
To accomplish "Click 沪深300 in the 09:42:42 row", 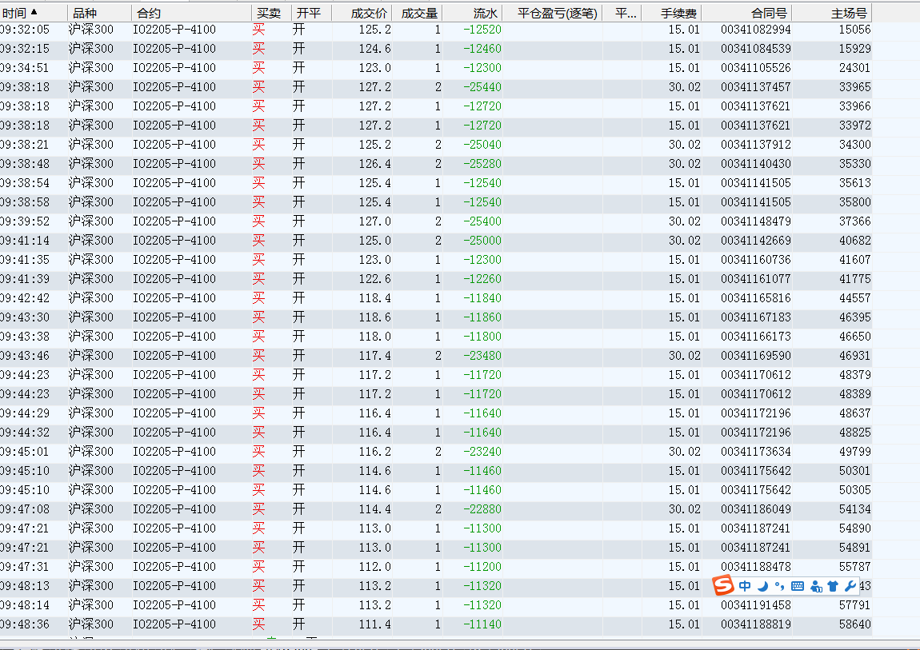I will point(91,298).
